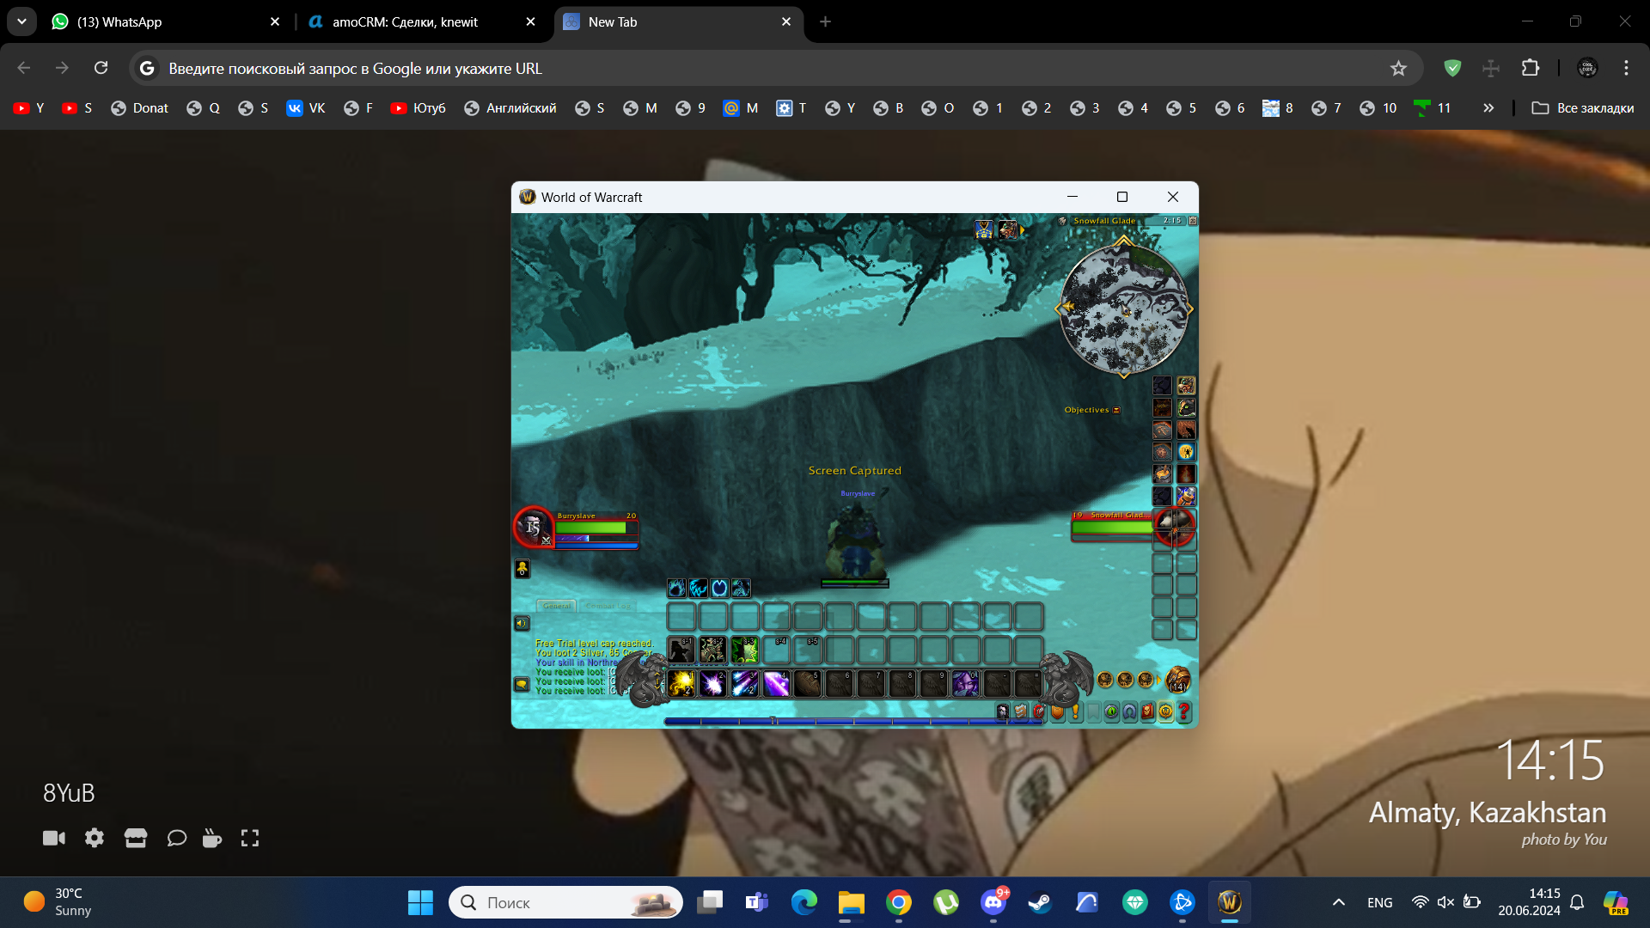This screenshot has width=1650, height=928.
Task: Open the chat bubble icon beside chat log
Action: (522, 684)
